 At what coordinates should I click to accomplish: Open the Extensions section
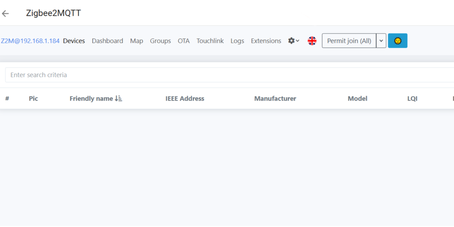[266, 41]
